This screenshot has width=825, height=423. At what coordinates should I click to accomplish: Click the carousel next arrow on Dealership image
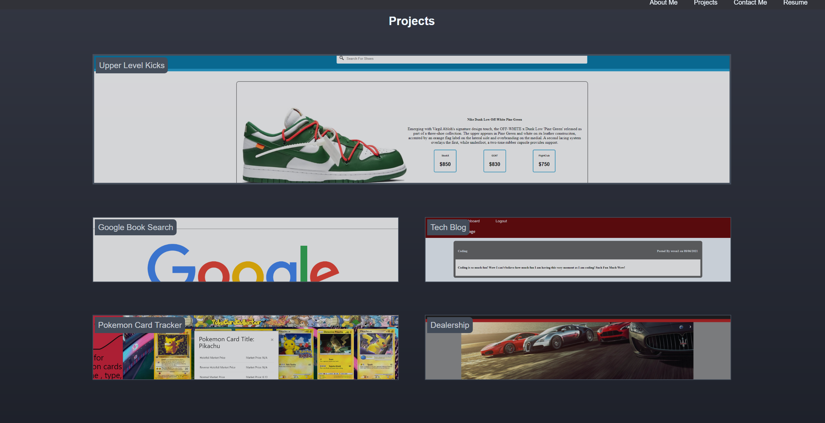(x=690, y=327)
